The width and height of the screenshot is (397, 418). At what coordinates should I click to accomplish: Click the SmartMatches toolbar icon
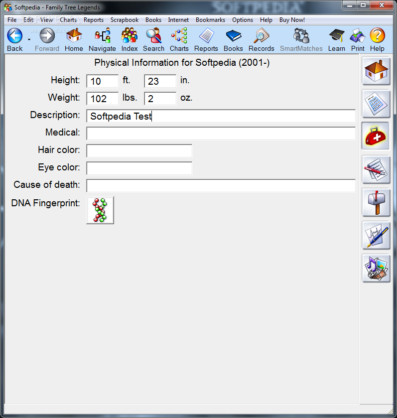pyautogui.click(x=301, y=36)
